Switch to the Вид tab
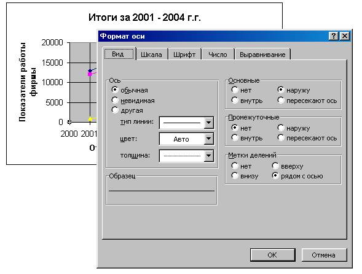 119,54
